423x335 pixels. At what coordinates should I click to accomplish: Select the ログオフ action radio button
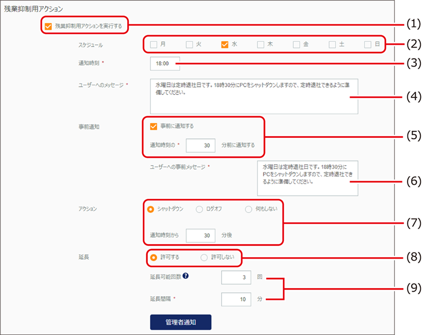[200, 209]
